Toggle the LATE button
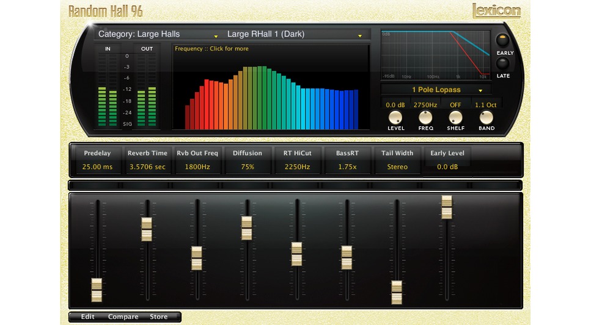The height and width of the screenshot is (325, 591). click(502, 63)
